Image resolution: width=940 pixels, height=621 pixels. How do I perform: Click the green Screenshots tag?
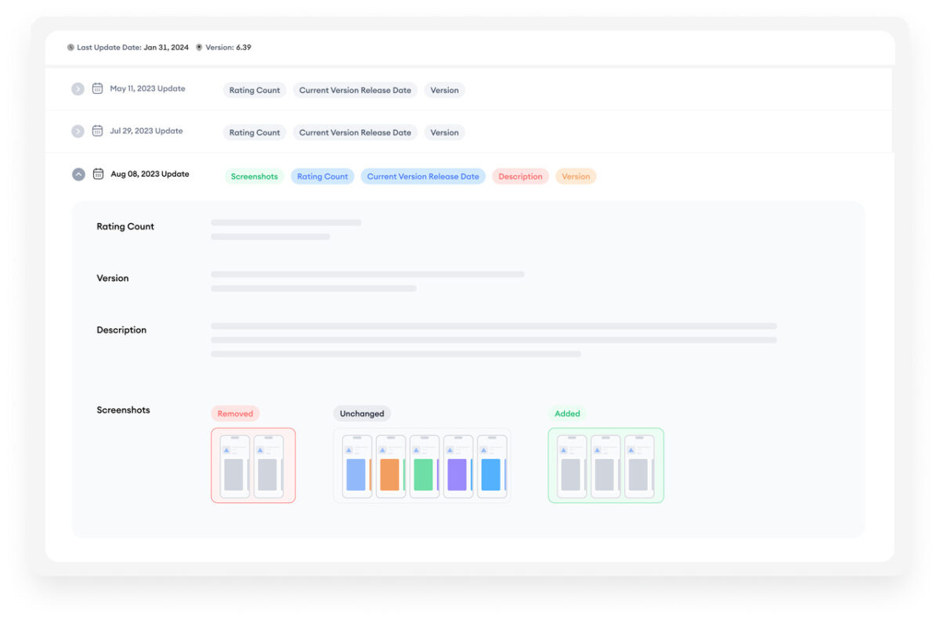point(255,176)
